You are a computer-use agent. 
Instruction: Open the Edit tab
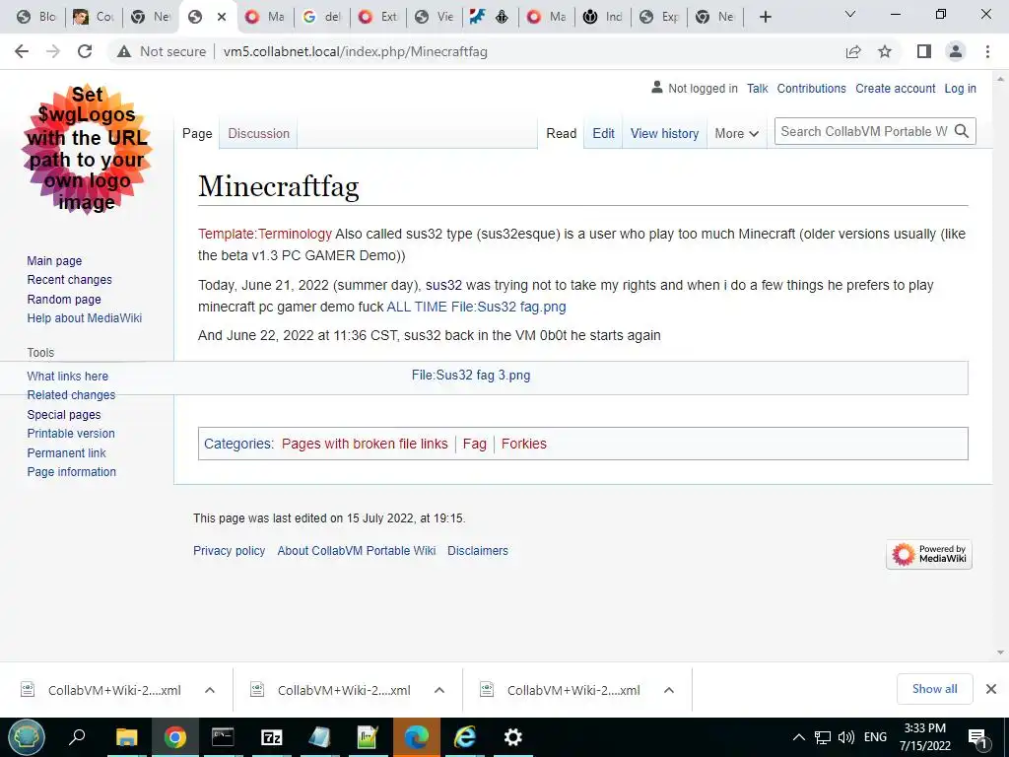(604, 133)
